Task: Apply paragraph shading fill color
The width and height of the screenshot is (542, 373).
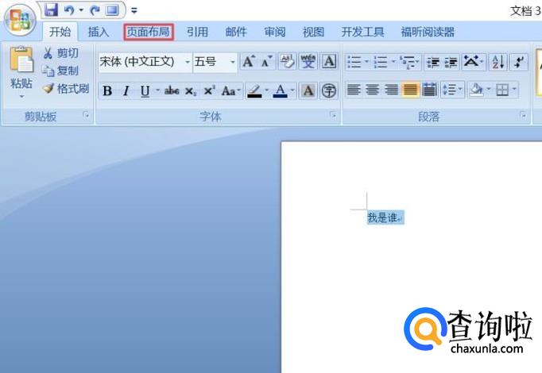Action: click(x=477, y=90)
